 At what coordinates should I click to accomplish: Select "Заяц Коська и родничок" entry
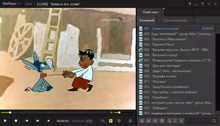pos(176,87)
